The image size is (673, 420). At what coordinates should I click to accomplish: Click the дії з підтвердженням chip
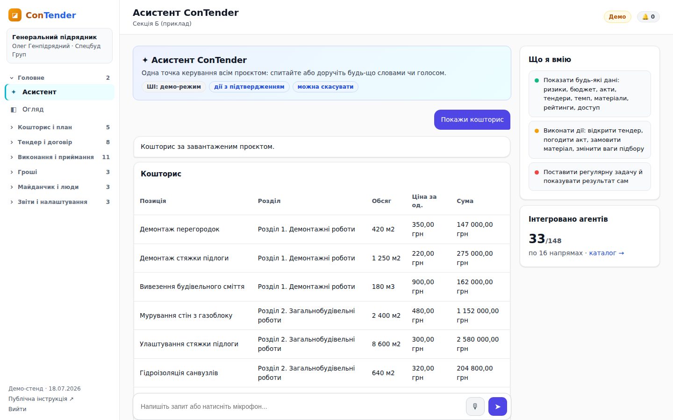[249, 87]
